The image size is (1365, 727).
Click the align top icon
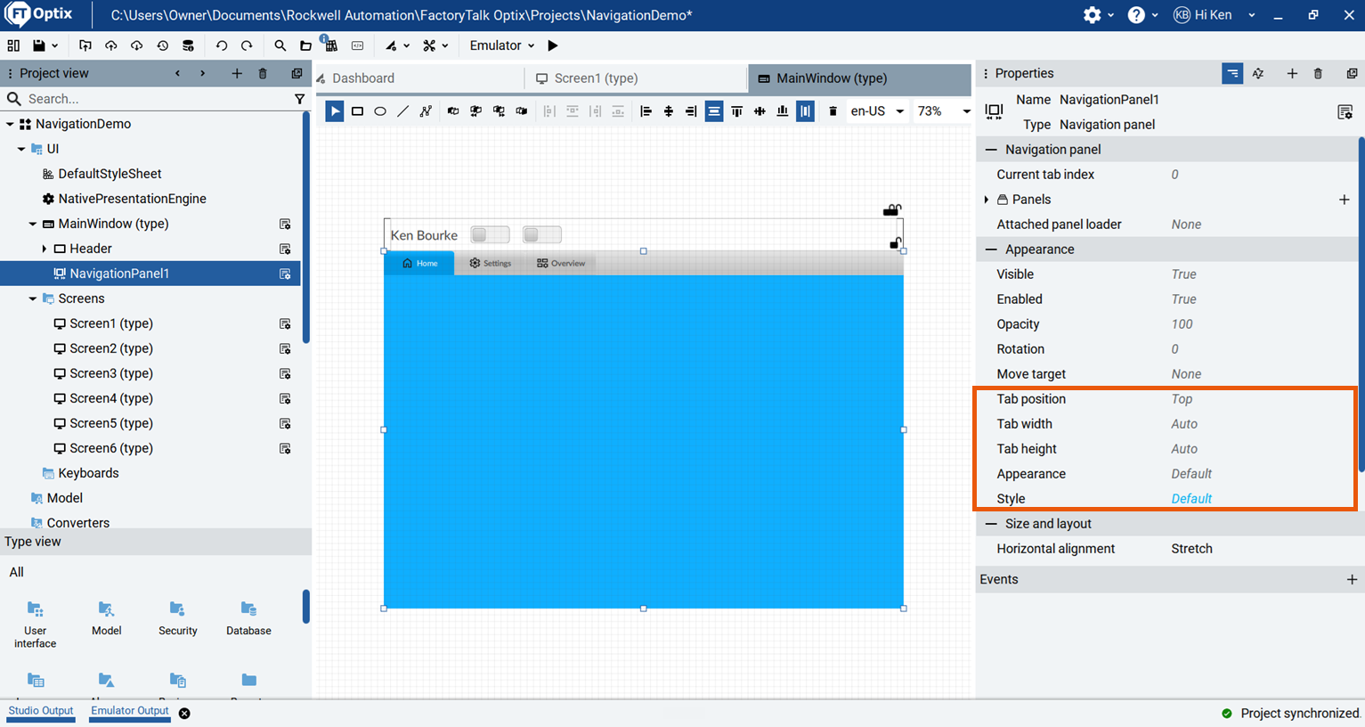click(736, 111)
